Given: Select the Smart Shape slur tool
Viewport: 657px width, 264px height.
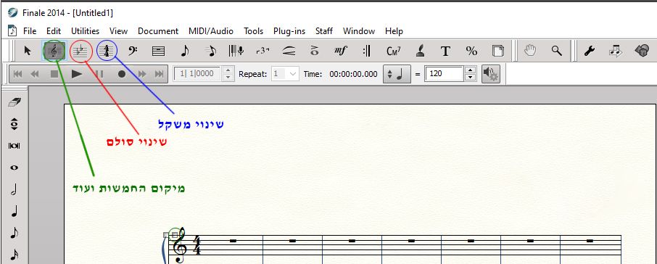Looking at the screenshot, I should click(289, 51).
